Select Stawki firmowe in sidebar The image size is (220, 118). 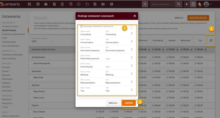click(x=9, y=30)
